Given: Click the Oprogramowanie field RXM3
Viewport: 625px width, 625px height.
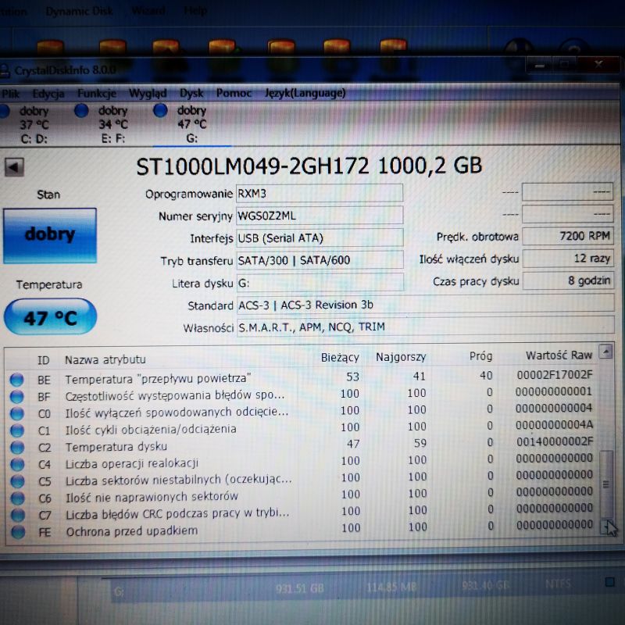Looking at the screenshot, I should pyautogui.click(x=320, y=193).
